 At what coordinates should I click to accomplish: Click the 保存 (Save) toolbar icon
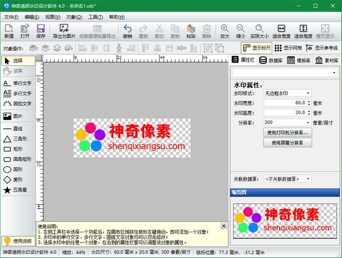click(40, 31)
